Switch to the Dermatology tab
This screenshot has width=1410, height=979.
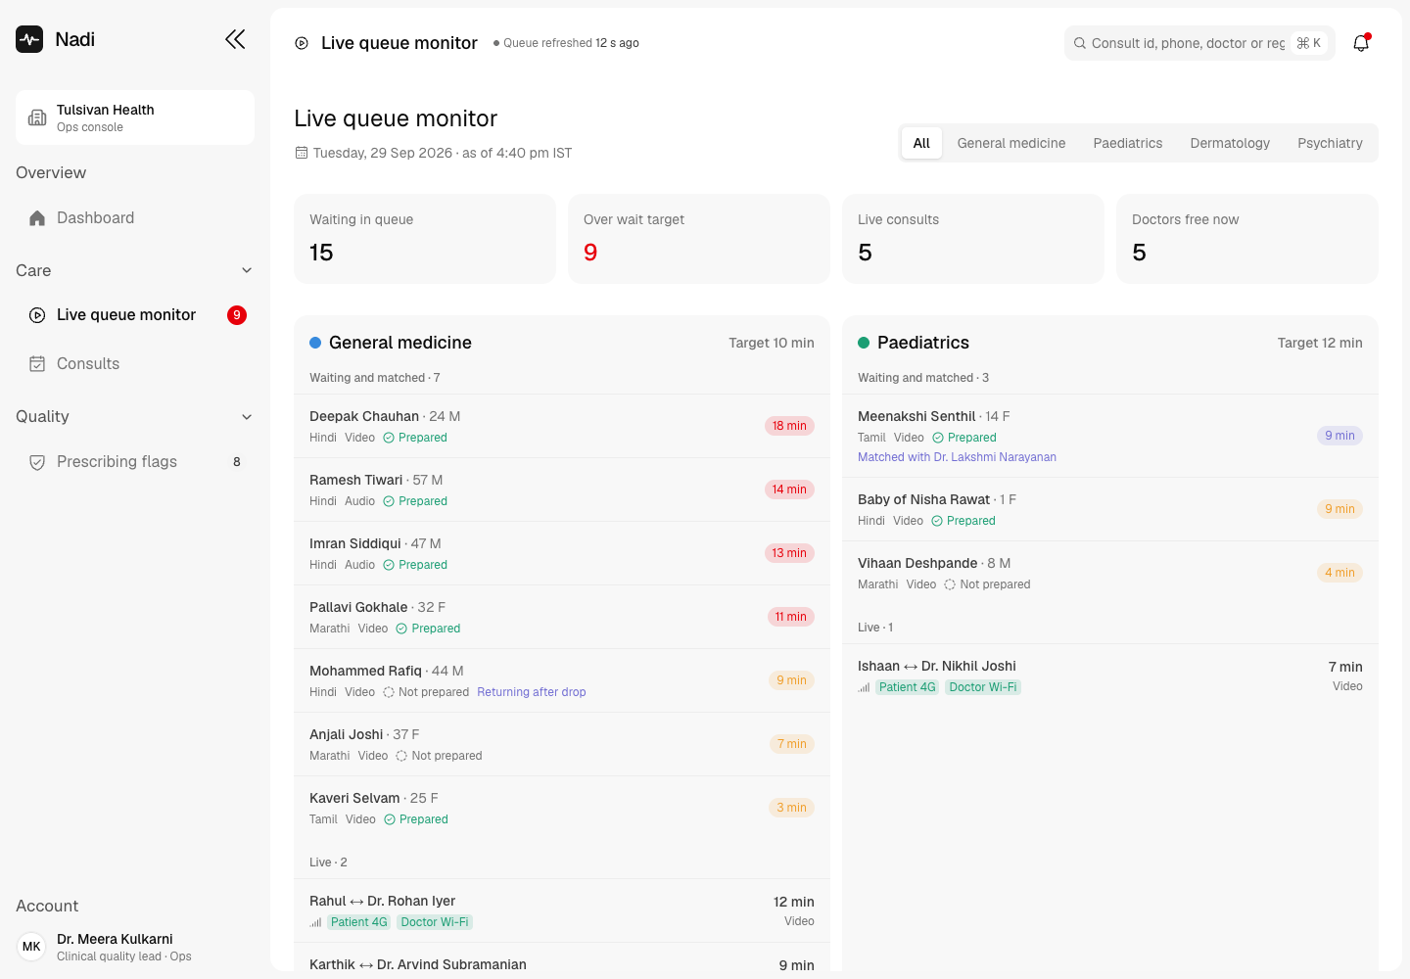[1230, 143]
